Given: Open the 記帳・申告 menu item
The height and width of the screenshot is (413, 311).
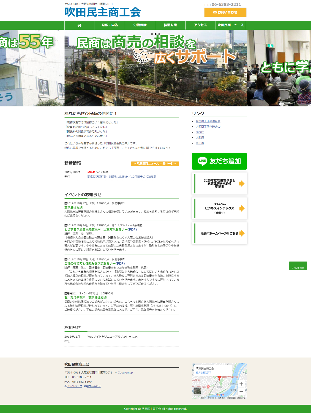Looking at the screenshot, I should tap(110, 25).
